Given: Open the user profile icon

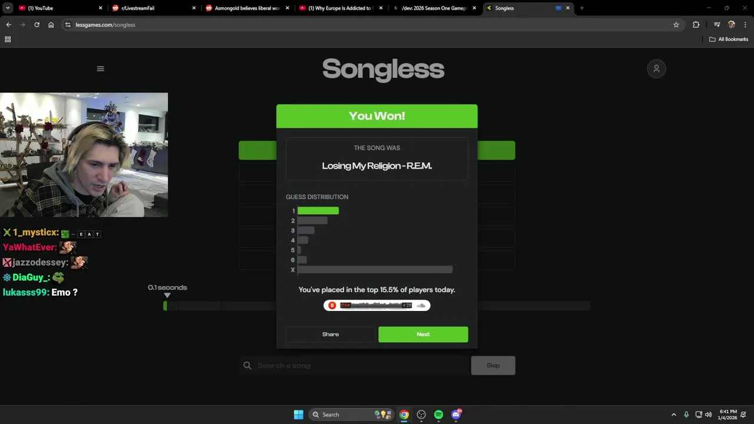Looking at the screenshot, I should tap(656, 69).
